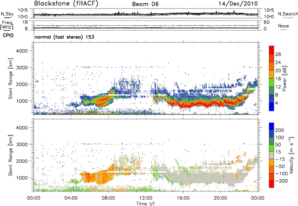This screenshot has width=298, height=206.
Task: Click the "20:00" time axis tick label
Action: coord(221,198)
